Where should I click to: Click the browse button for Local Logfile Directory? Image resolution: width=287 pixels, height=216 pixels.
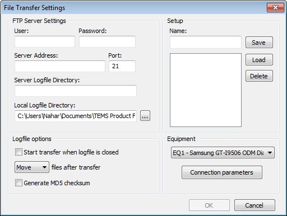point(145,116)
